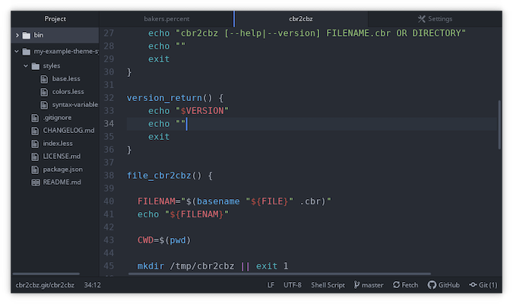Click the README.md book icon
The height and width of the screenshot is (304, 513).
pos(35,182)
